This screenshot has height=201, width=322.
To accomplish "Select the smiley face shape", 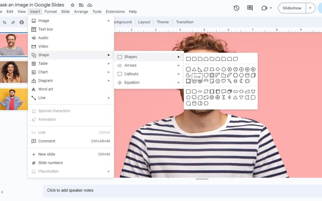I will [x=218, y=81].
